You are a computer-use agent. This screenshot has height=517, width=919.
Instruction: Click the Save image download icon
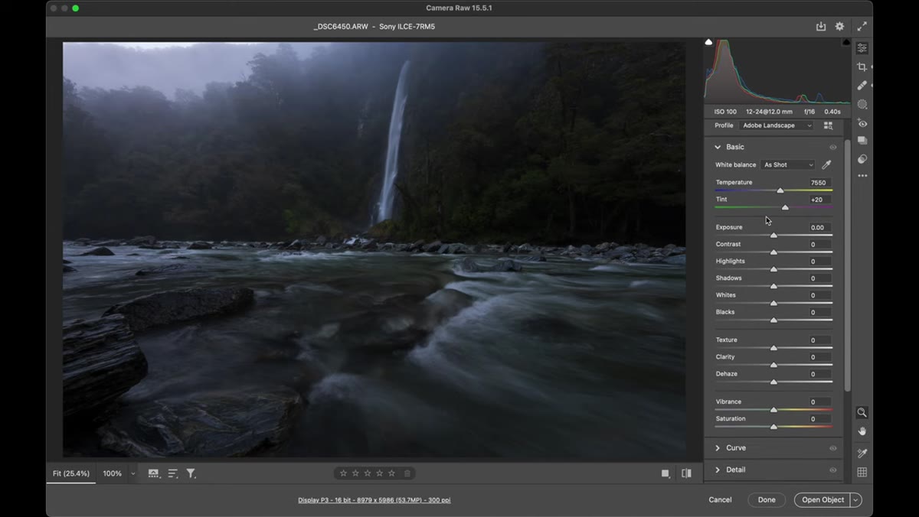(x=821, y=26)
